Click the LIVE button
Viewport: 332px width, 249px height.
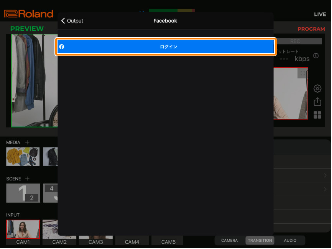tap(320, 15)
